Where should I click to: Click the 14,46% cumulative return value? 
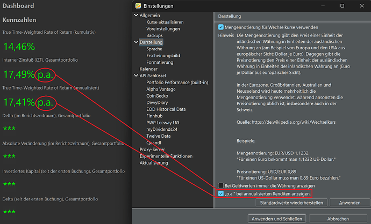19,46
